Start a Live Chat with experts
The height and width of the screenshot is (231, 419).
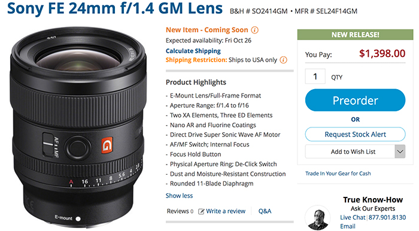coord(353,218)
